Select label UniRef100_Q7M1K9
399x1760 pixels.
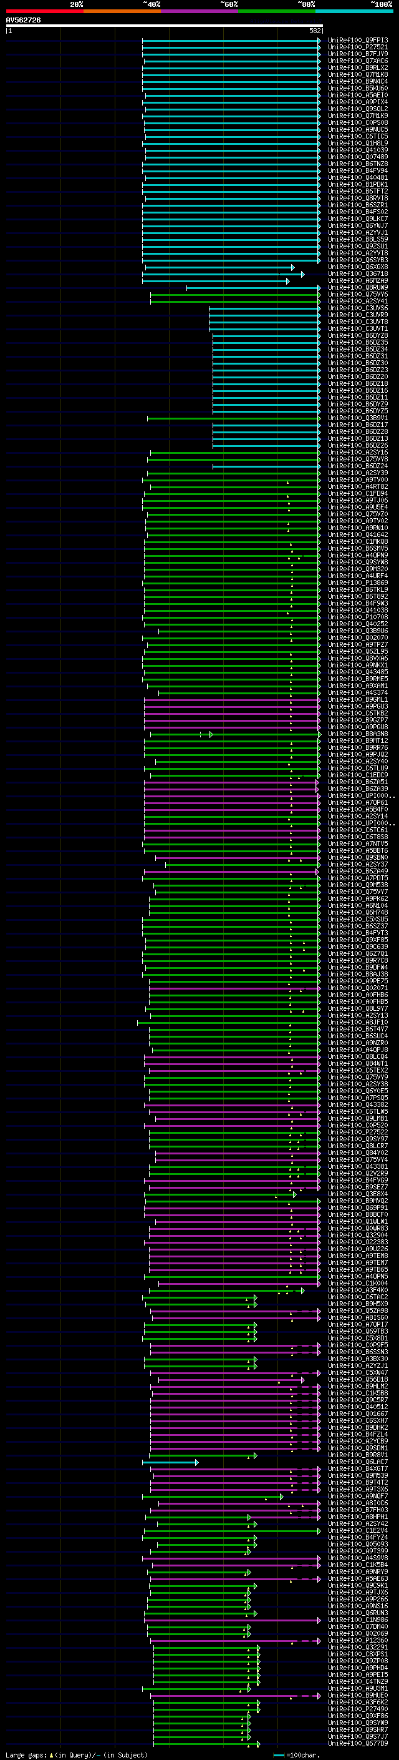(357, 116)
